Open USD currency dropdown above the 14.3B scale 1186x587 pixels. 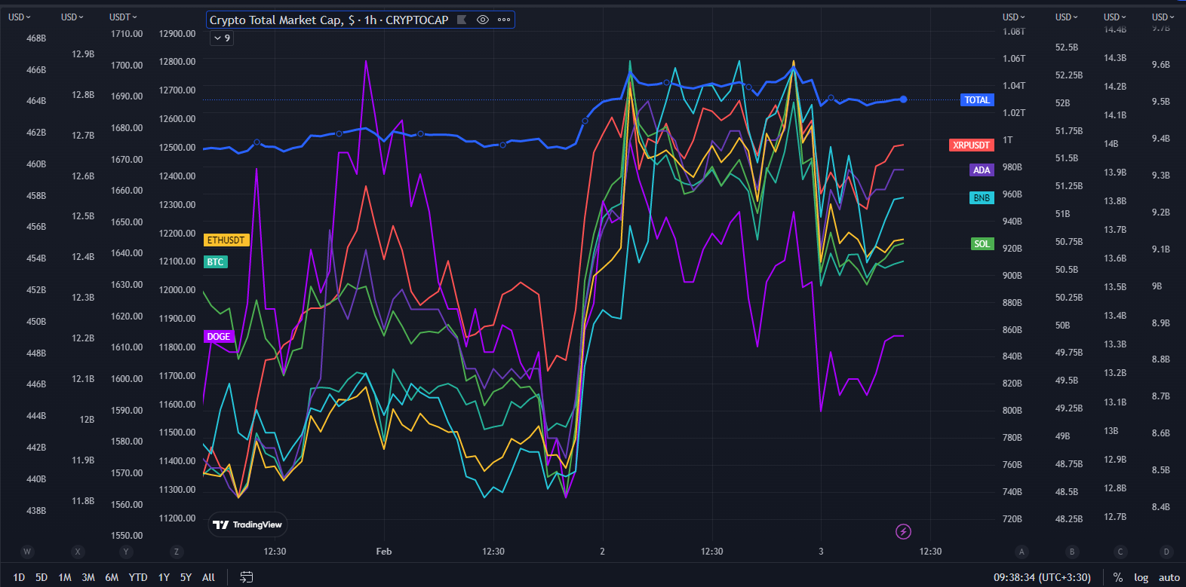(1114, 17)
